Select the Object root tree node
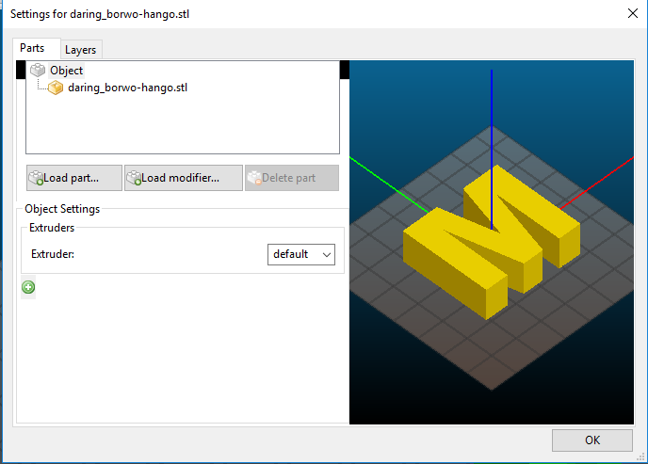The width and height of the screenshot is (648, 464). (66, 71)
